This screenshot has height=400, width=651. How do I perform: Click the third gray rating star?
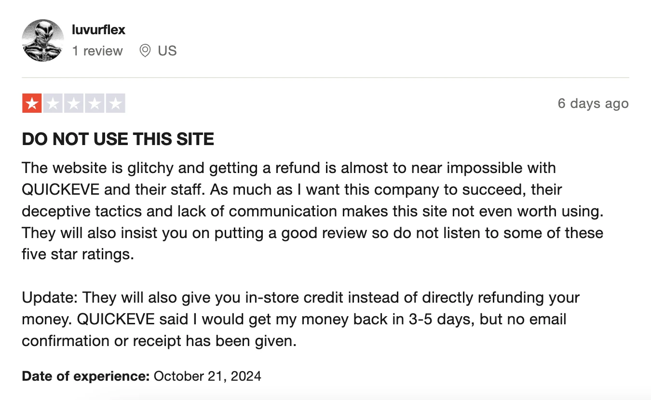(73, 103)
